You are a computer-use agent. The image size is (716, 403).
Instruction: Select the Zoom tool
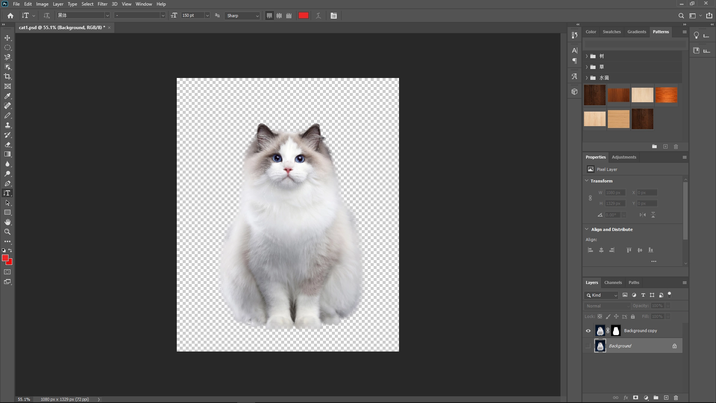coord(7,232)
